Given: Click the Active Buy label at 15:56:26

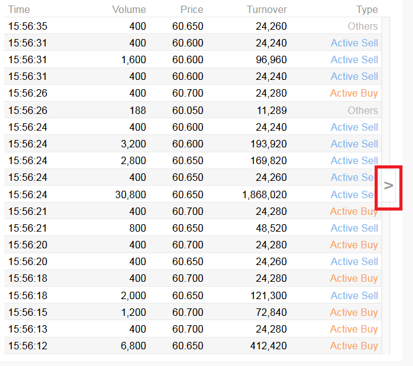Looking at the screenshot, I should (x=354, y=94).
